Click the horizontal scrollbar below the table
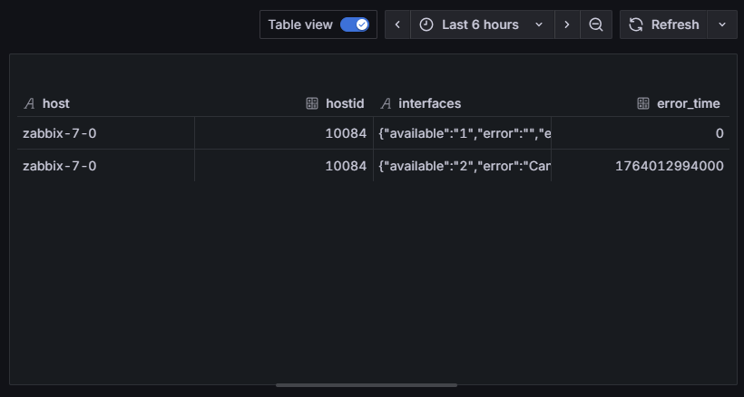The image size is (744, 397). click(x=367, y=385)
